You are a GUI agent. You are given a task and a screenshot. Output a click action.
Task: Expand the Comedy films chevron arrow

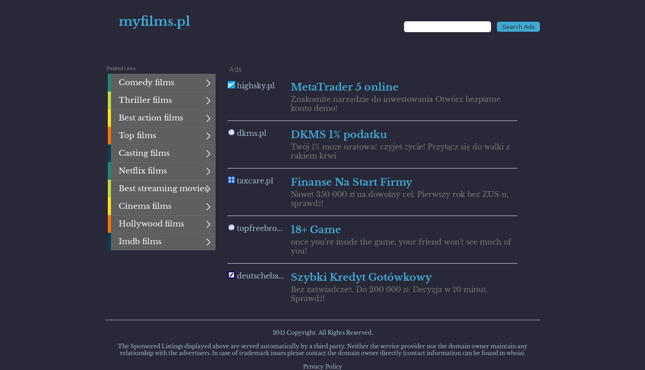[x=208, y=83]
